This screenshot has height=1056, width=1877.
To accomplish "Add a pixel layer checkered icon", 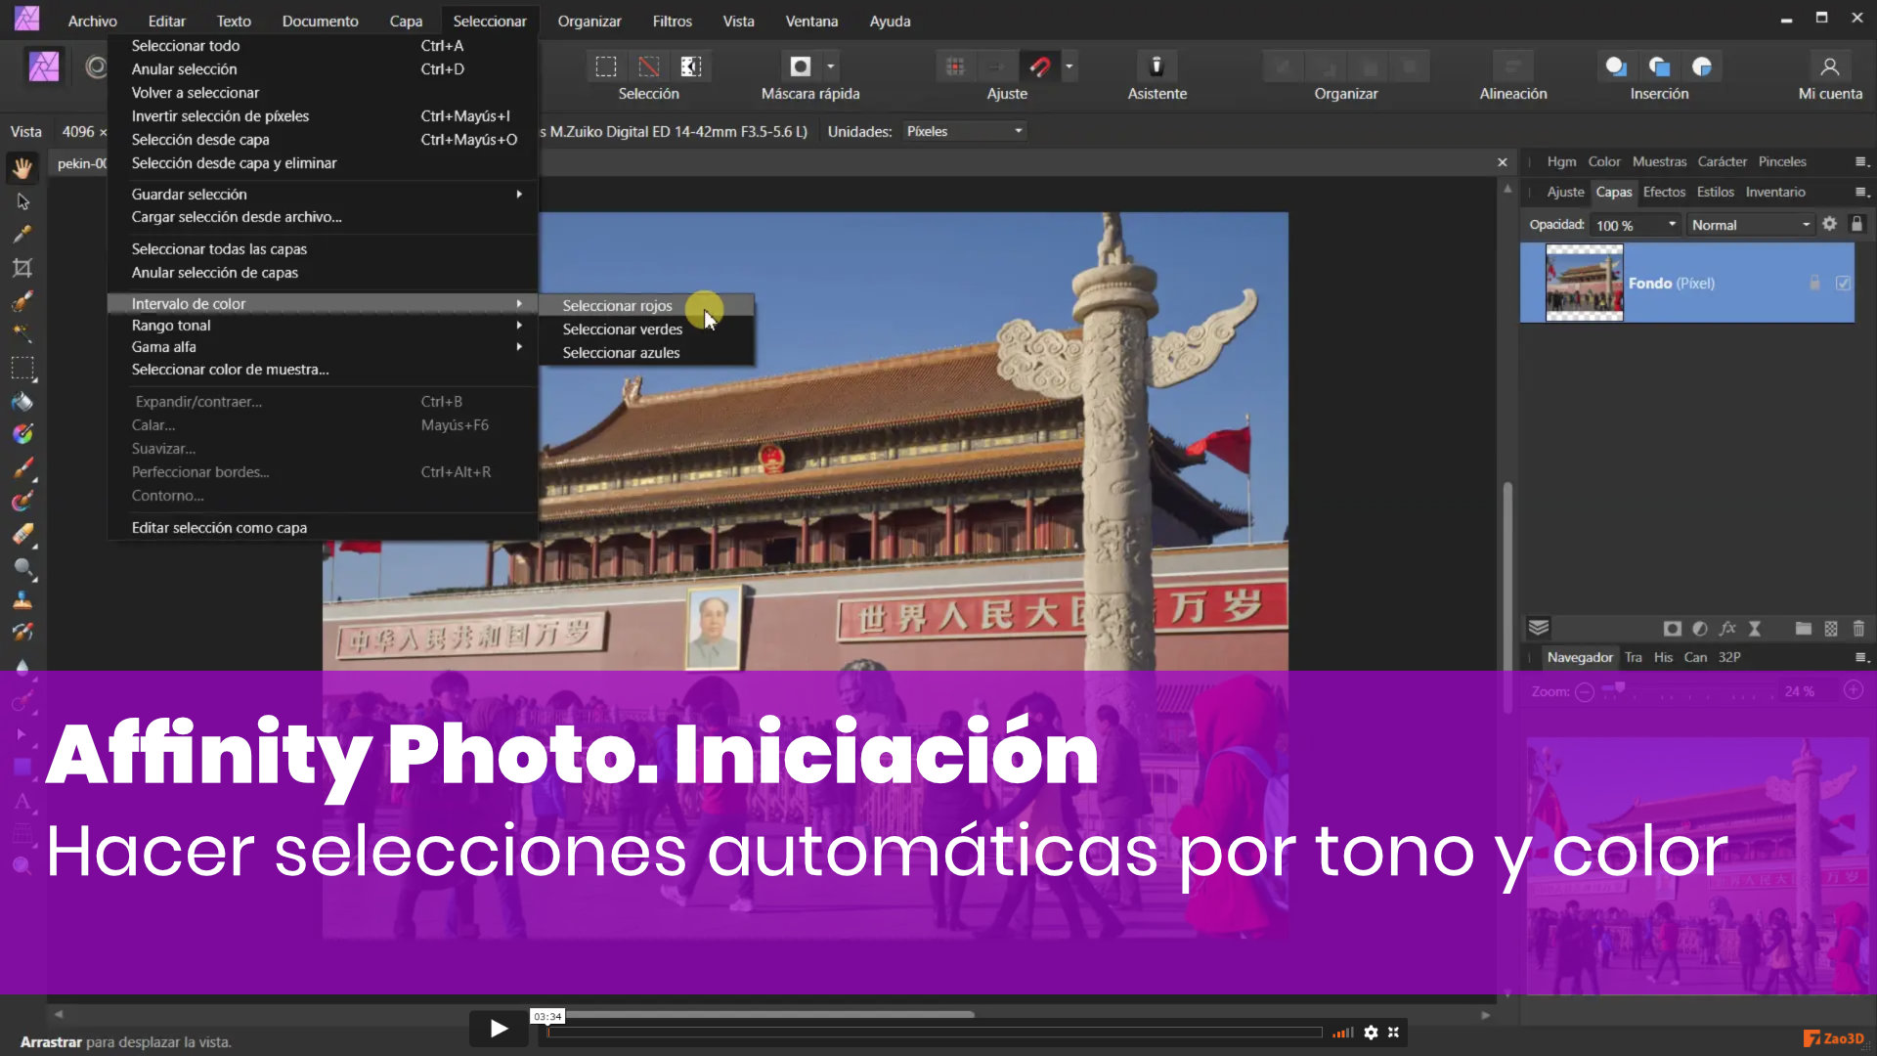I will pos(1831,629).
